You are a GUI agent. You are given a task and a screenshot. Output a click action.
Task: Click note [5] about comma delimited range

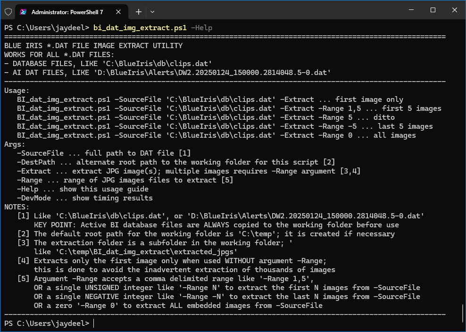[166, 279]
